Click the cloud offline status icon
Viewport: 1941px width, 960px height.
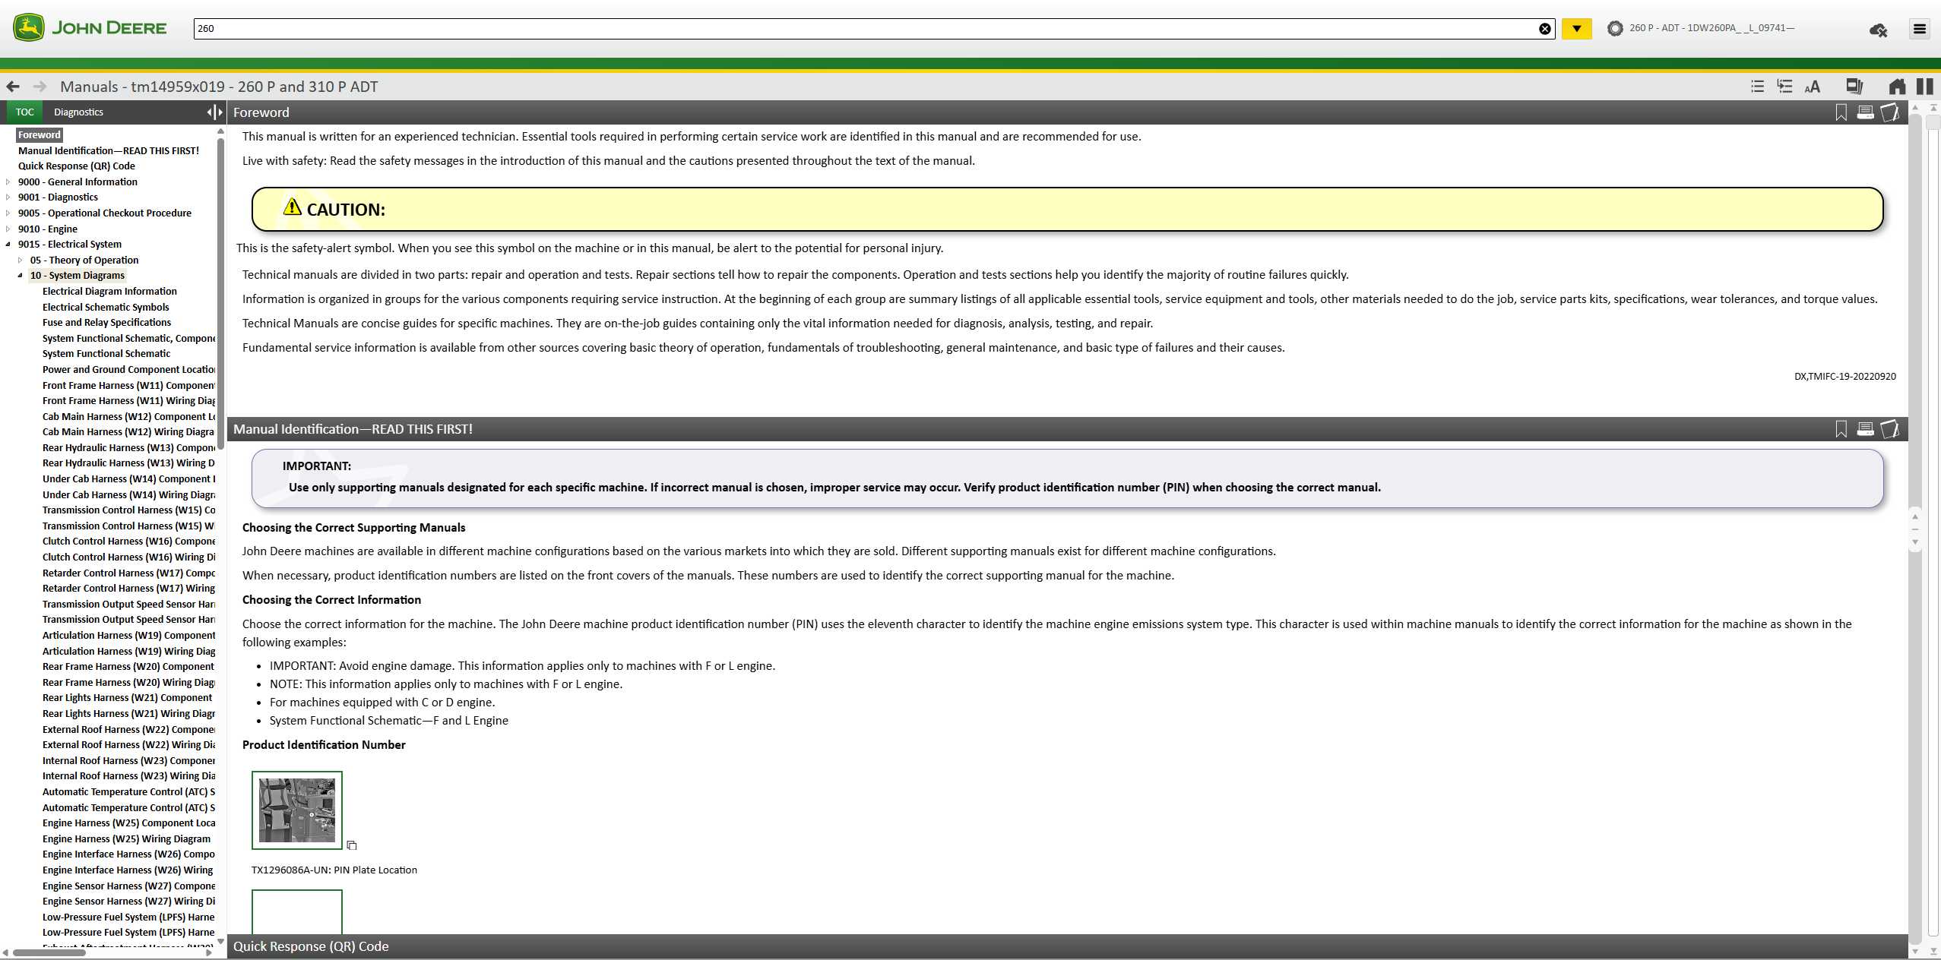[1878, 30]
